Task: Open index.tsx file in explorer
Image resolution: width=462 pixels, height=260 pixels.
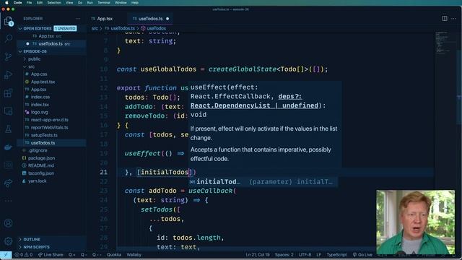Action: click(40, 105)
